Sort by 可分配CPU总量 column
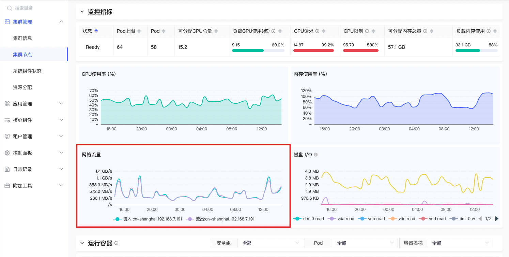The image size is (509, 257). (216, 31)
